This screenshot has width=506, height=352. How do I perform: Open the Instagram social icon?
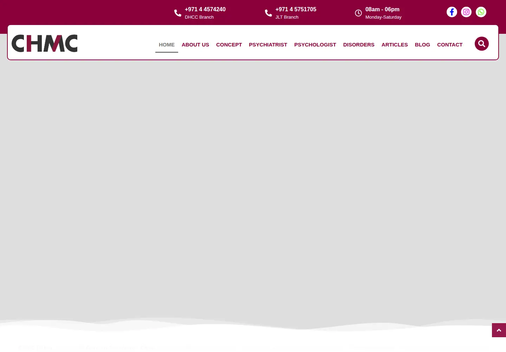click(x=466, y=12)
